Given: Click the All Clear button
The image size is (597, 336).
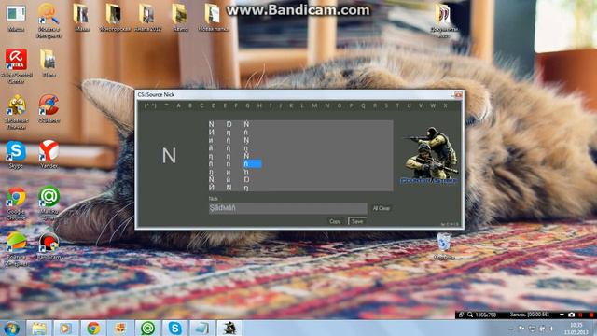Looking at the screenshot, I should (382, 208).
